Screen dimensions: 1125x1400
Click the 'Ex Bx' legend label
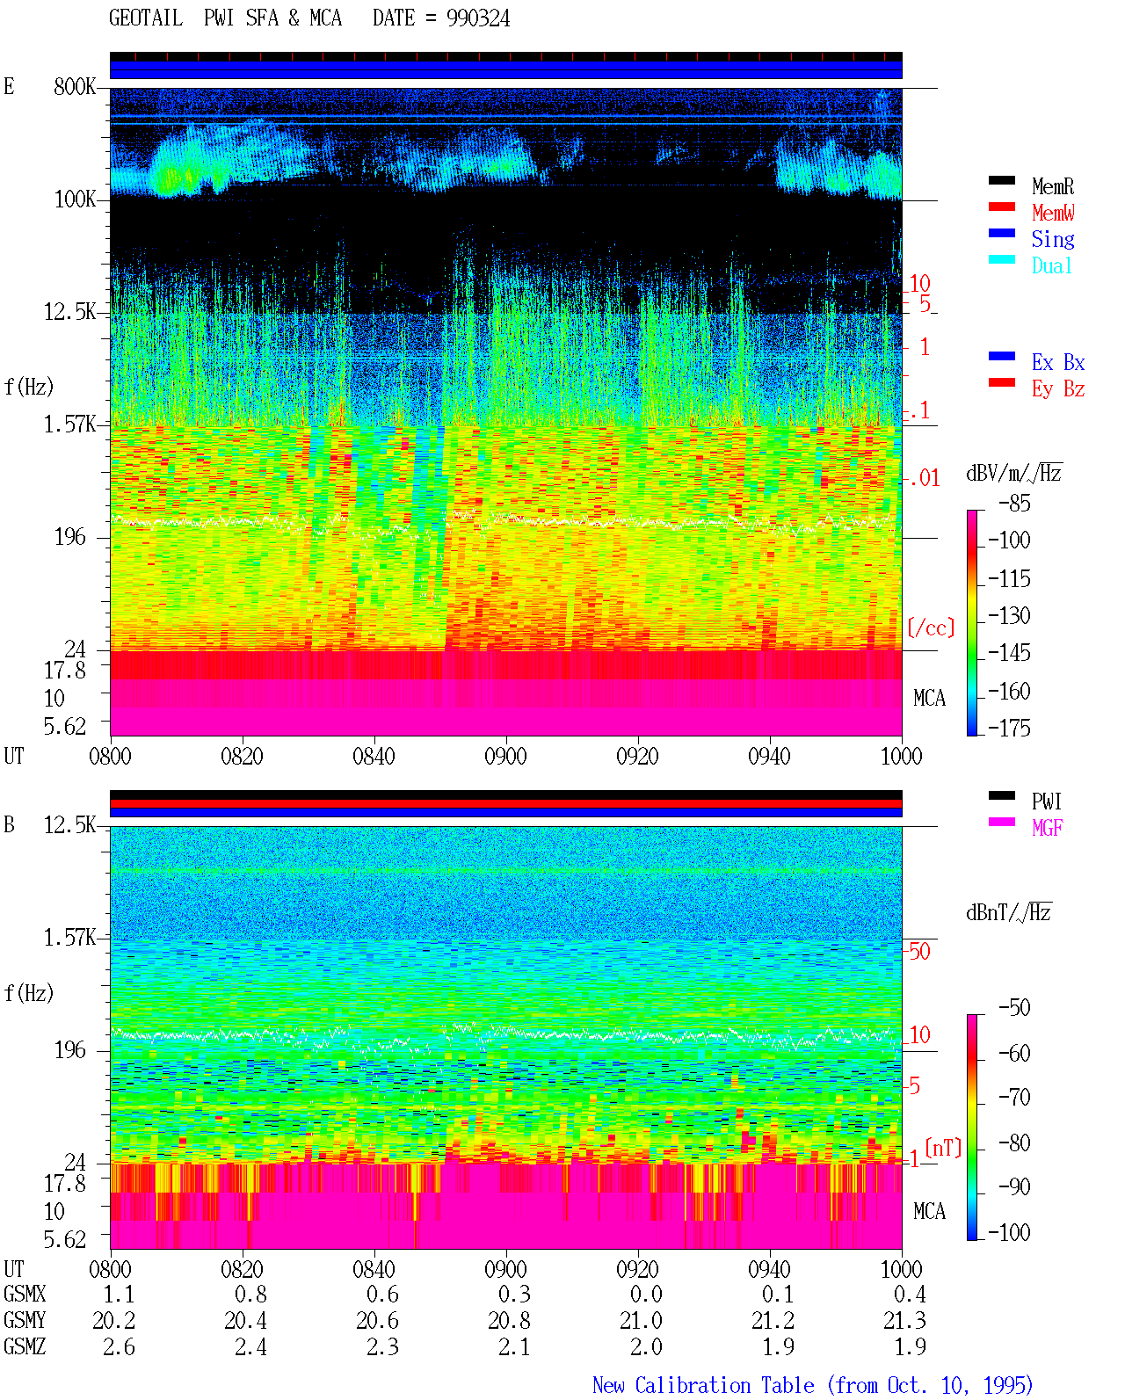(x=1058, y=362)
